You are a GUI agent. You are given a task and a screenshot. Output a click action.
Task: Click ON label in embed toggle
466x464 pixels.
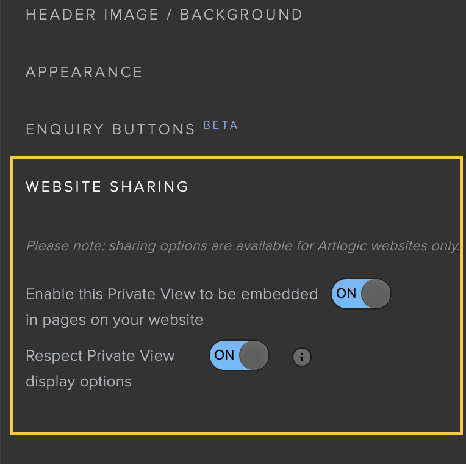(x=346, y=293)
